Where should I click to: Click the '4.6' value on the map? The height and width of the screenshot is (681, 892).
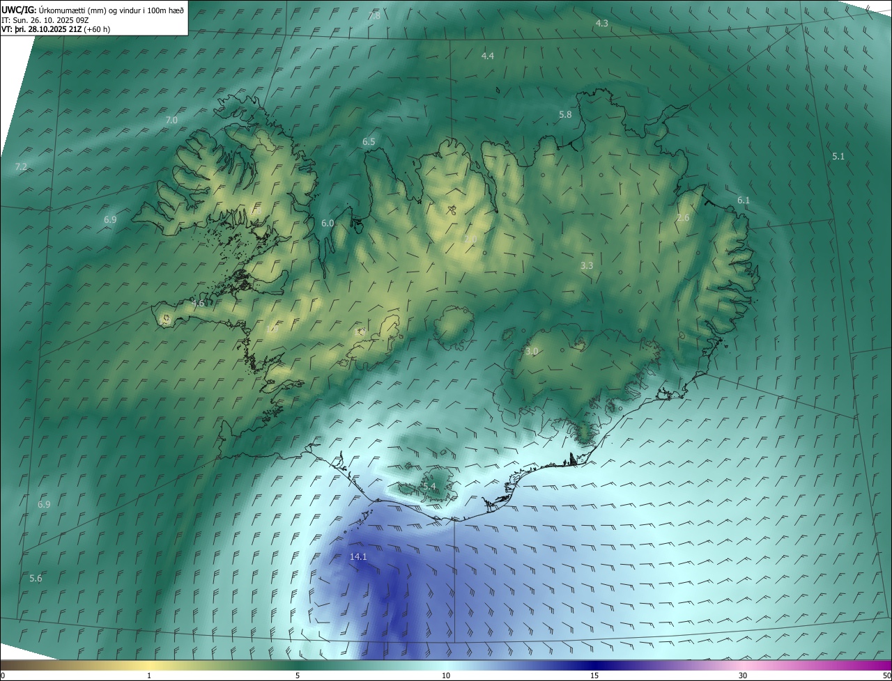(198, 304)
